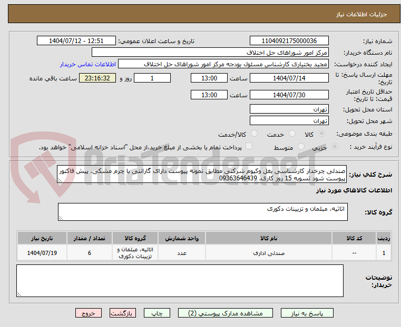Click the announcement date field 1404/07/12 - 12:51
Screen dimensions: 401x327
[76, 41]
